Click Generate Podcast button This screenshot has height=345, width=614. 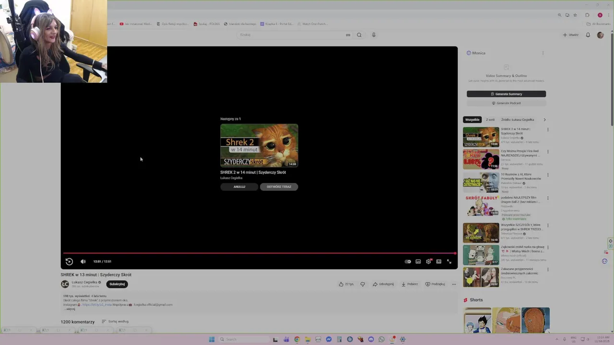point(506,103)
